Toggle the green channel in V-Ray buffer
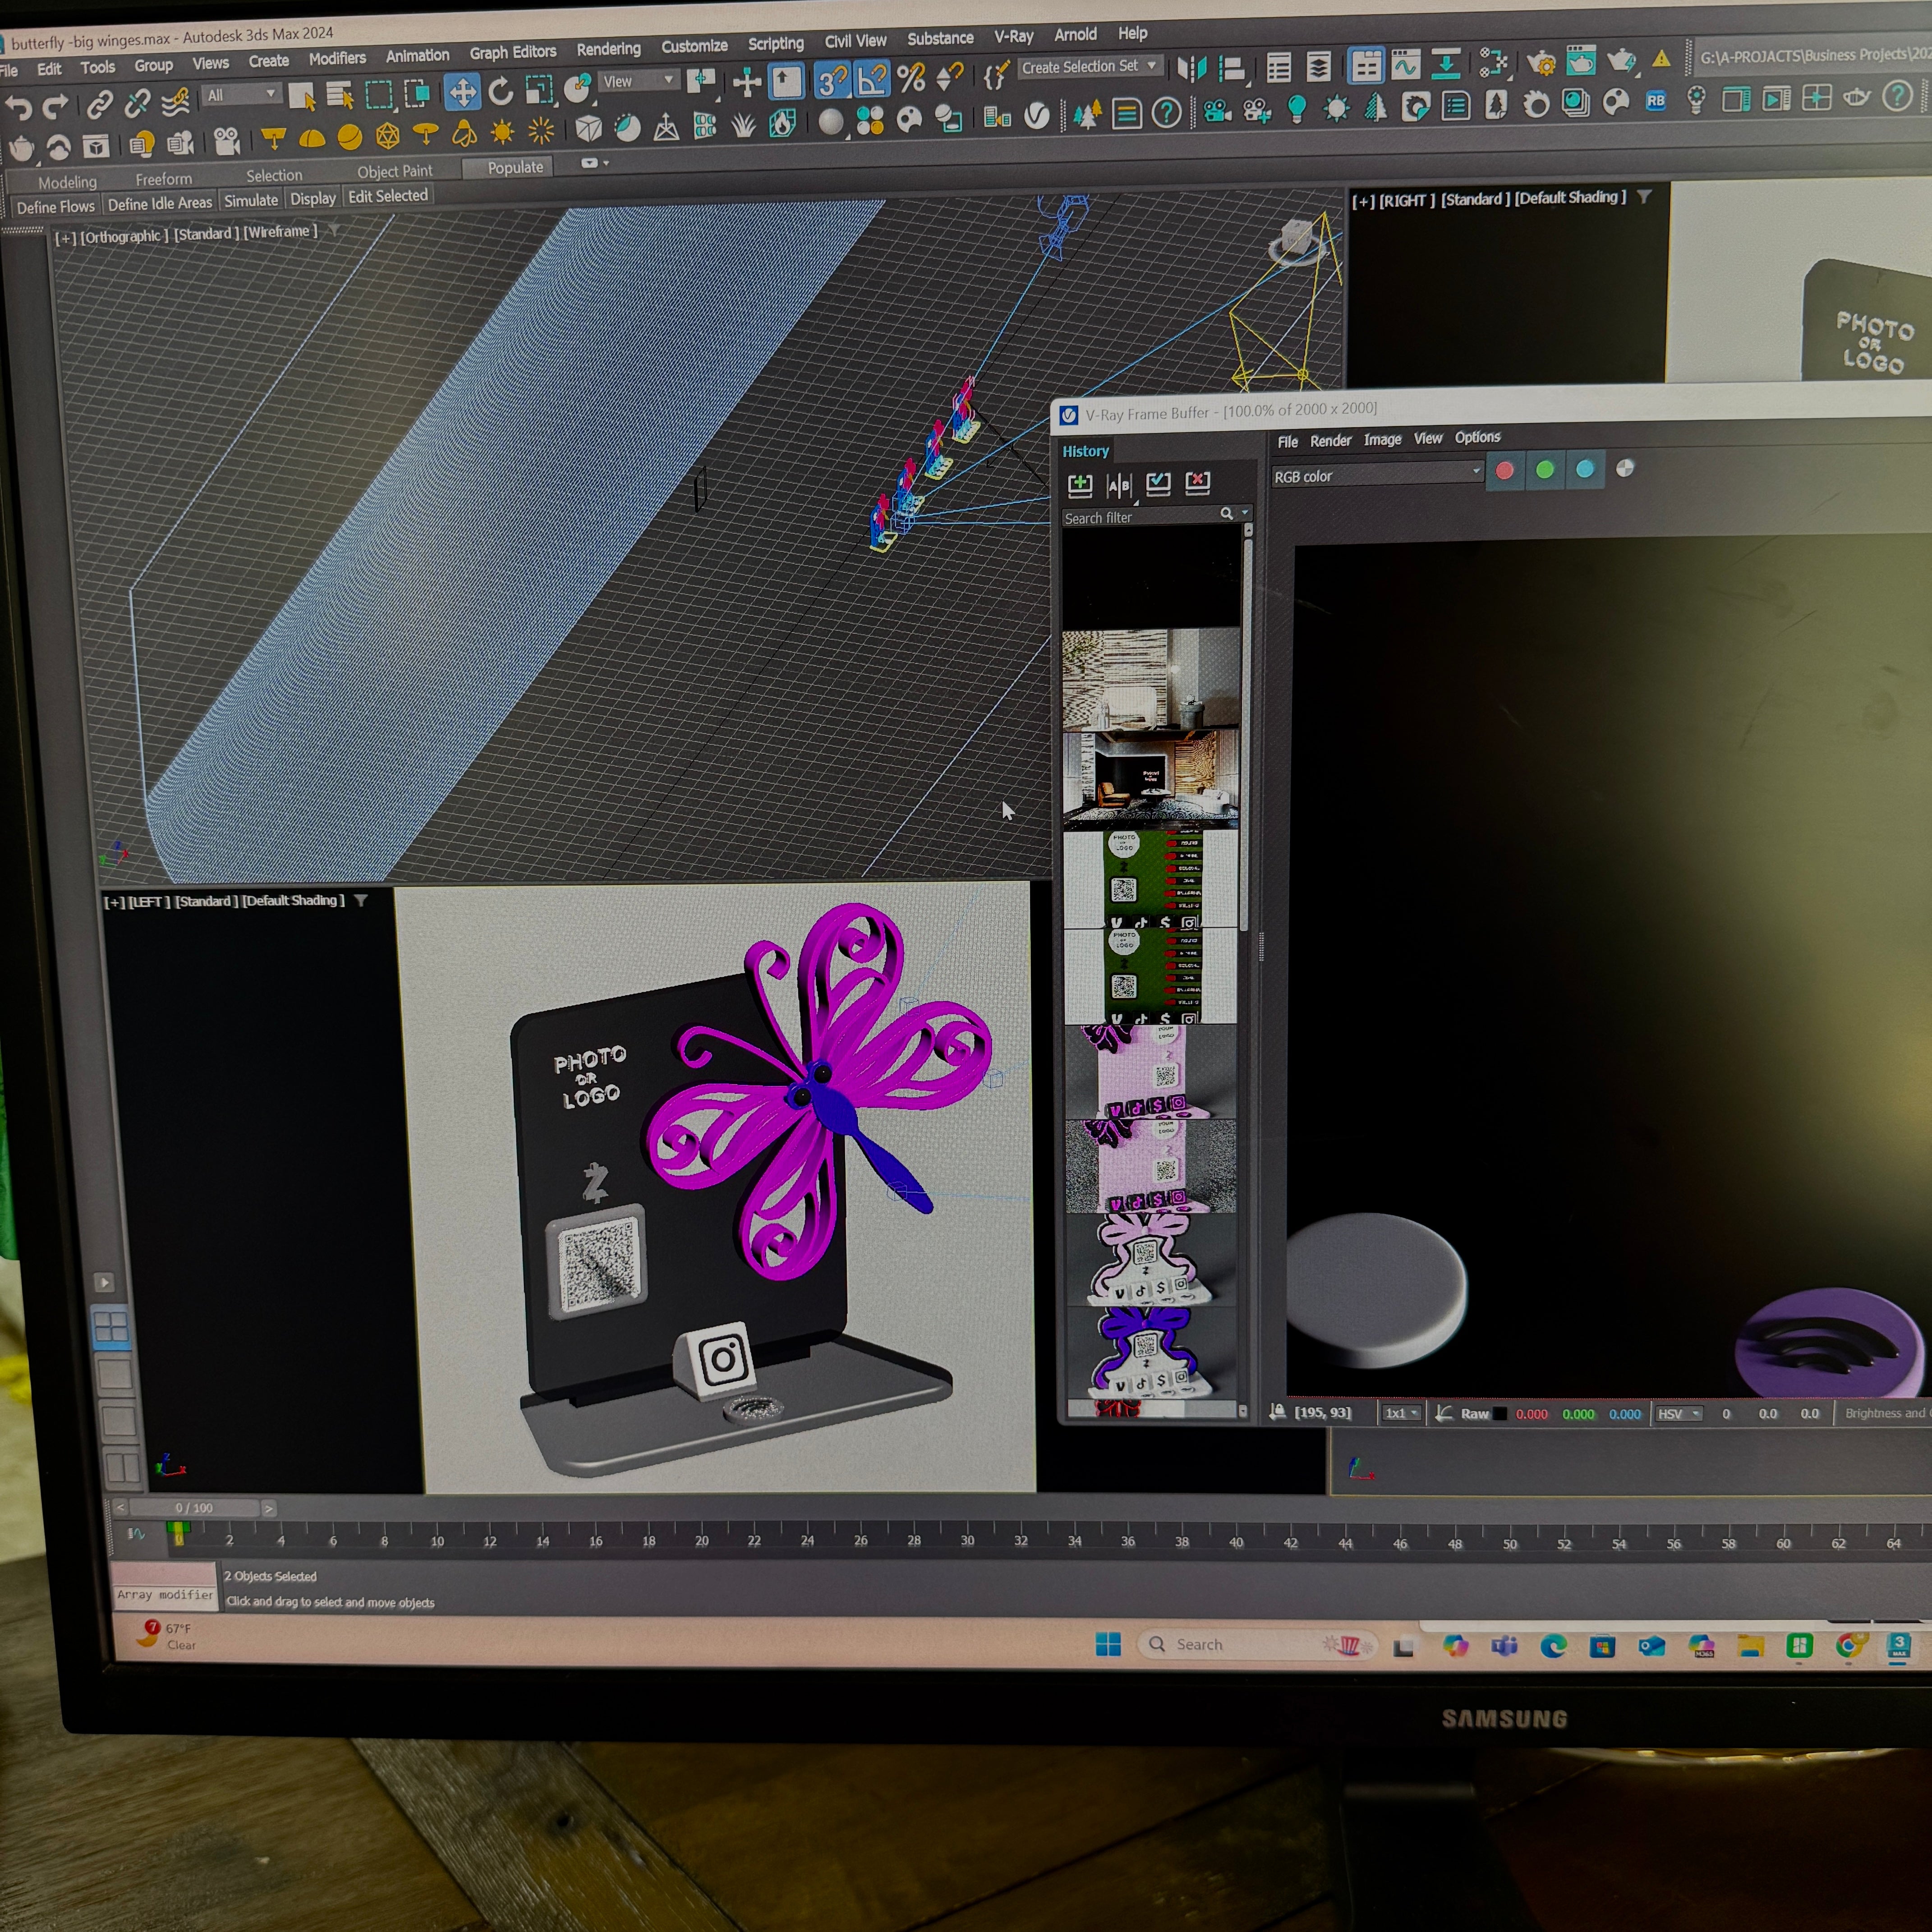 click(x=1545, y=470)
